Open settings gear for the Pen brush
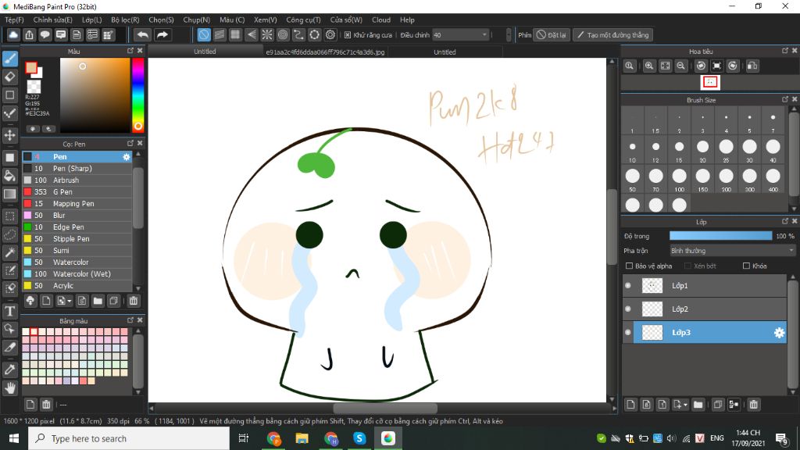The image size is (800, 450). coord(126,156)
